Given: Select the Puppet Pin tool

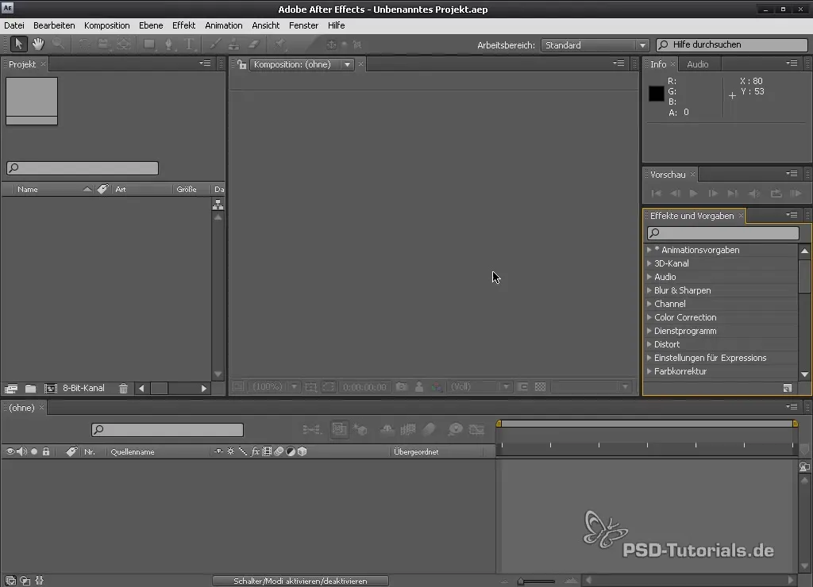Looking at the screenshot, I should pyautogui.click(x=280, y=44).
